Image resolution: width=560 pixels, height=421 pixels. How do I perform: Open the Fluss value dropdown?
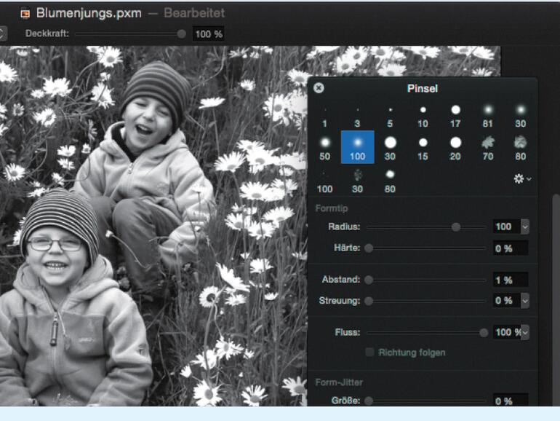coord(524,332)
